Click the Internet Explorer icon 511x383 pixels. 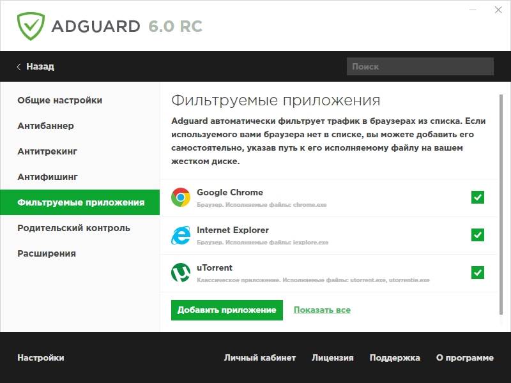click(181, 235)
